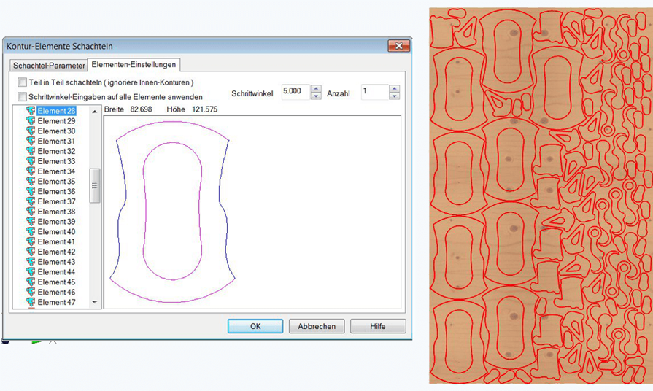Click the contour preview of Element 28
Image resolution: width=653 pixels, height=391 pixels.
click(173, 212)
